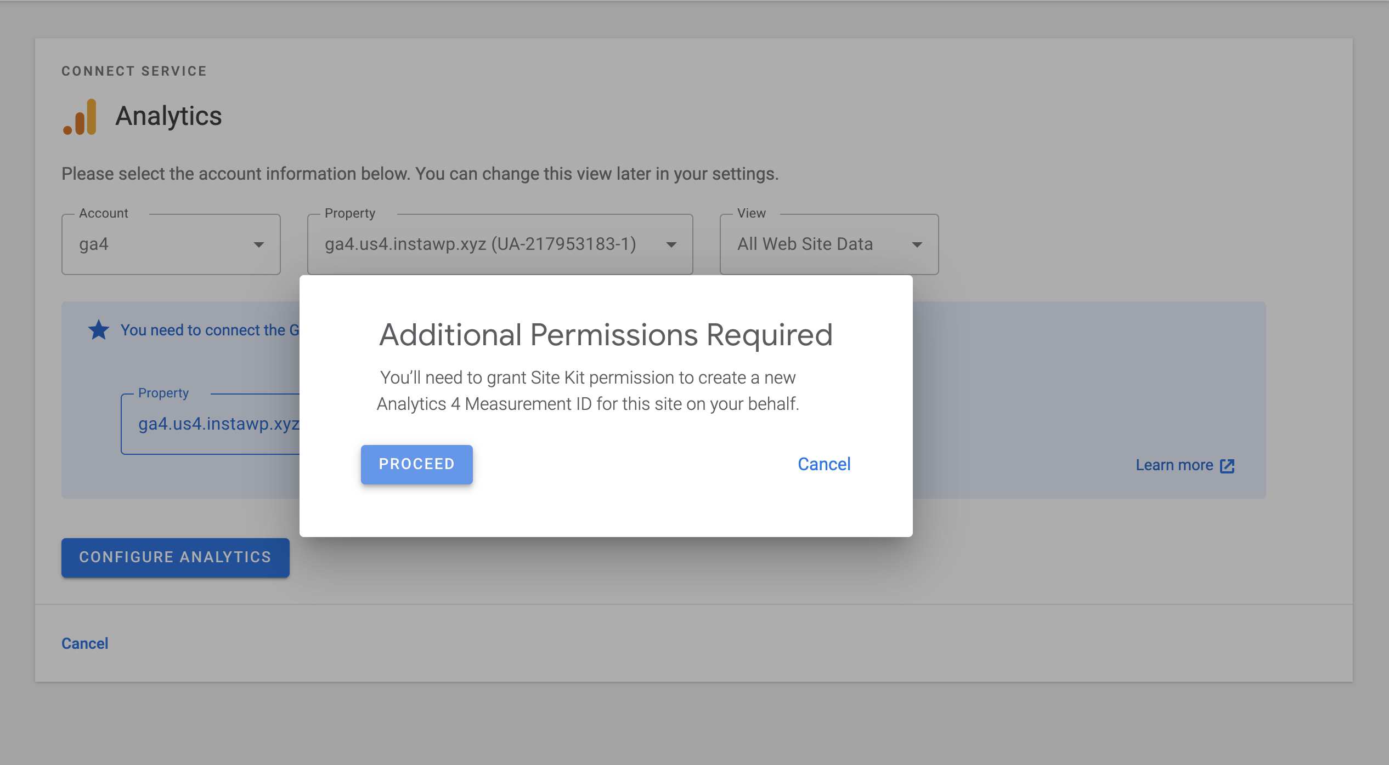Open the Property selector showing ga4.us4.instawp.xyz

499,244
